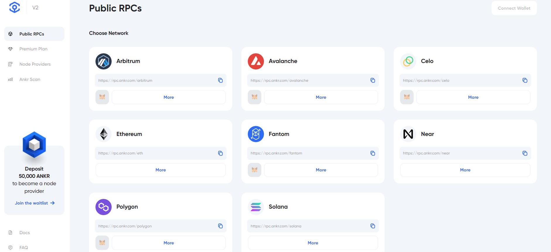Click the Deposit 50,000 ANKR text
The height and width of the screenshot is (252, 551).
(34, 172)
